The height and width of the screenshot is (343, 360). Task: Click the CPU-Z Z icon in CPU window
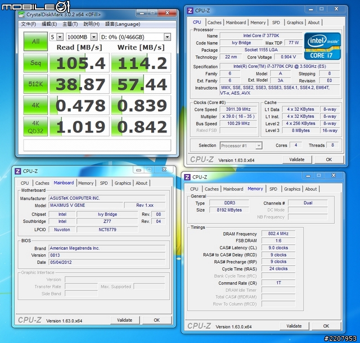coord(190,11)
